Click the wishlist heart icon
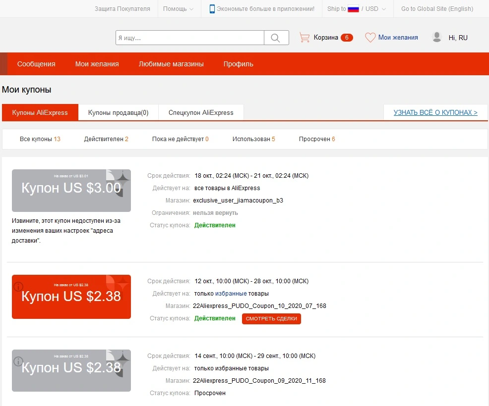 point(370,38)
